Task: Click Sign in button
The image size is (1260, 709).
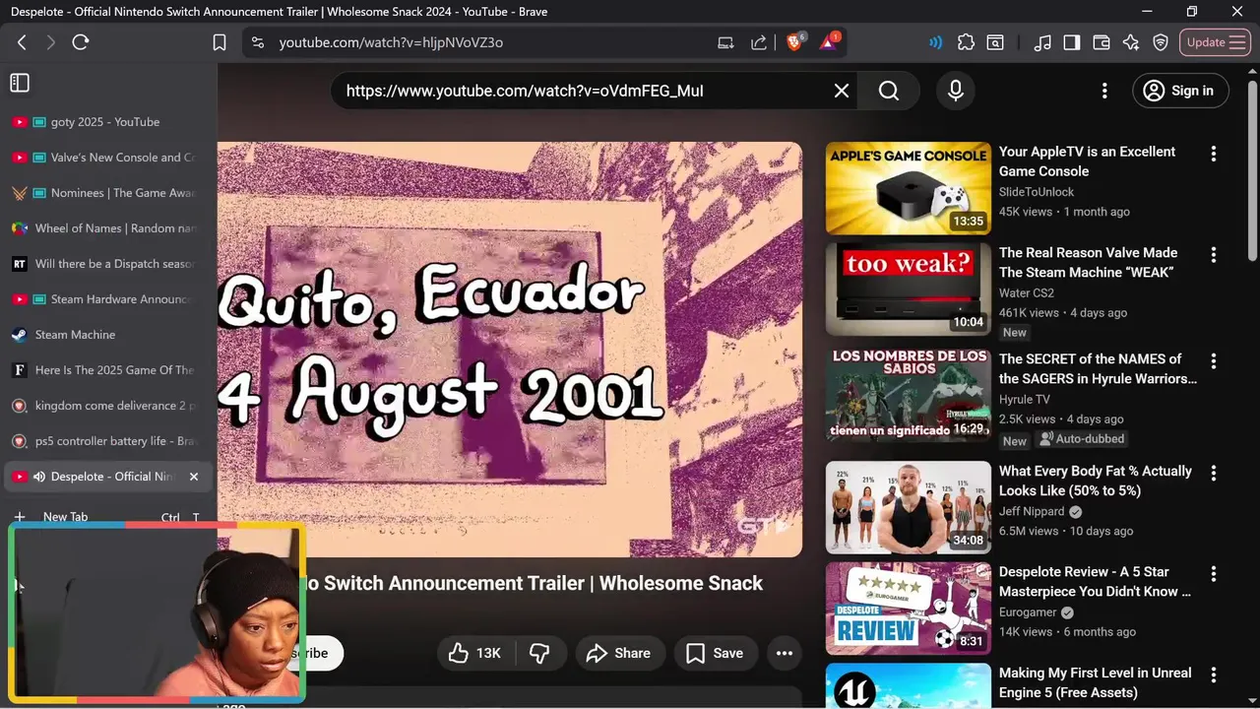Action: 1179,91
